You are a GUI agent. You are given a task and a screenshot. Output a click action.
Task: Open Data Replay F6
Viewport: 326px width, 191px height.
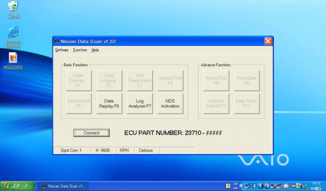tap(109, 104)
